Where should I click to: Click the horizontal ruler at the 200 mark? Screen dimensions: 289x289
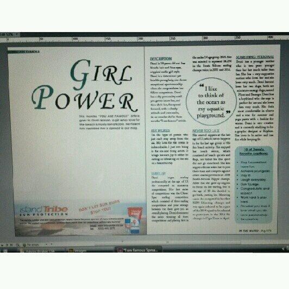141,39
